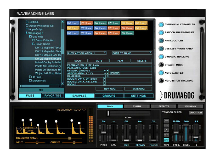The image size is (215, 158).
Task: Increase Dynamic Group with right arrow
Action: pyautogui.click(x=108, y=71)
